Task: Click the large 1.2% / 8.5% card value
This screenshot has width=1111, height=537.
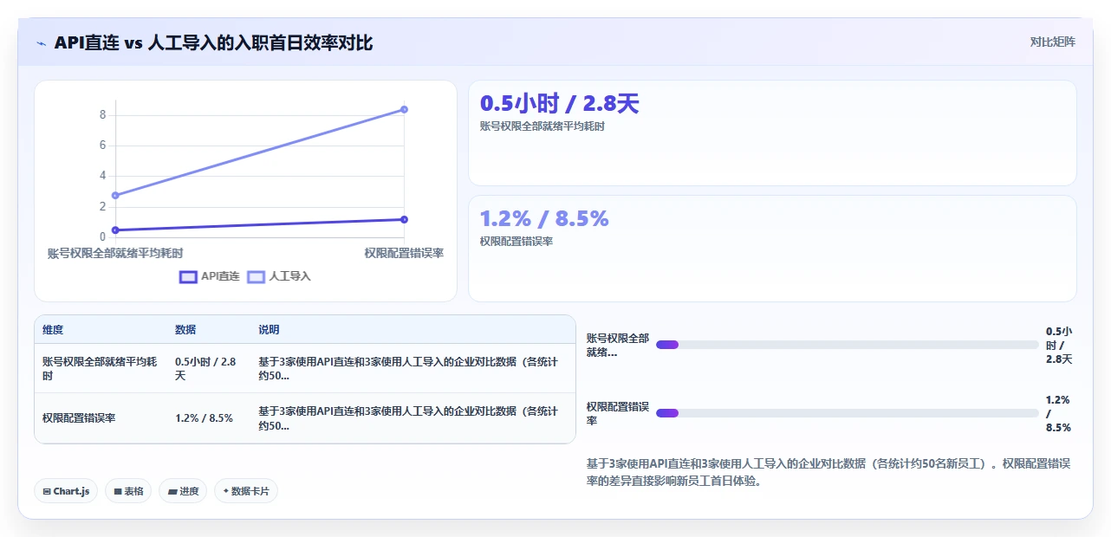Action: 544,219
